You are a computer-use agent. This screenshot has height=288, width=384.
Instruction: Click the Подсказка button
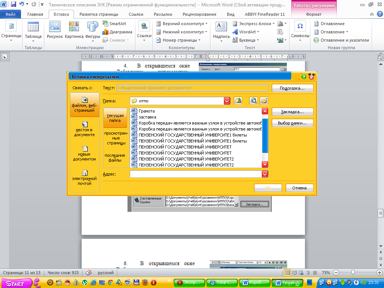(292, 88)
